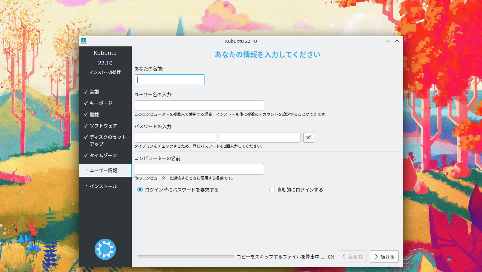The image size is (482, 272).
Task: Click the Kubuntu 22.10 window title
Action: click(x=241, y=41)
